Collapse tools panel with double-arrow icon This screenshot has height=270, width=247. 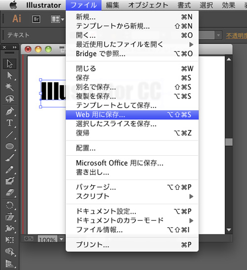15,47
